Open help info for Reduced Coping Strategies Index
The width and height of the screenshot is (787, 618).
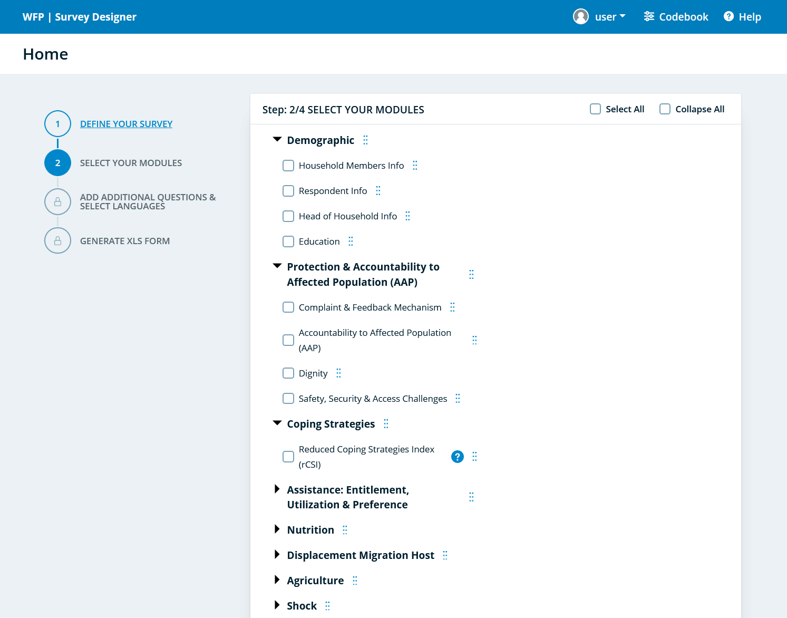[x=458, y=457]
